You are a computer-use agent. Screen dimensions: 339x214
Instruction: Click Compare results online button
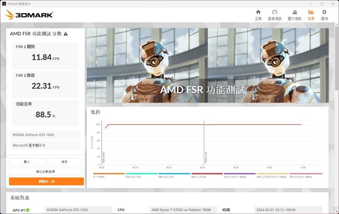[46, 172]
